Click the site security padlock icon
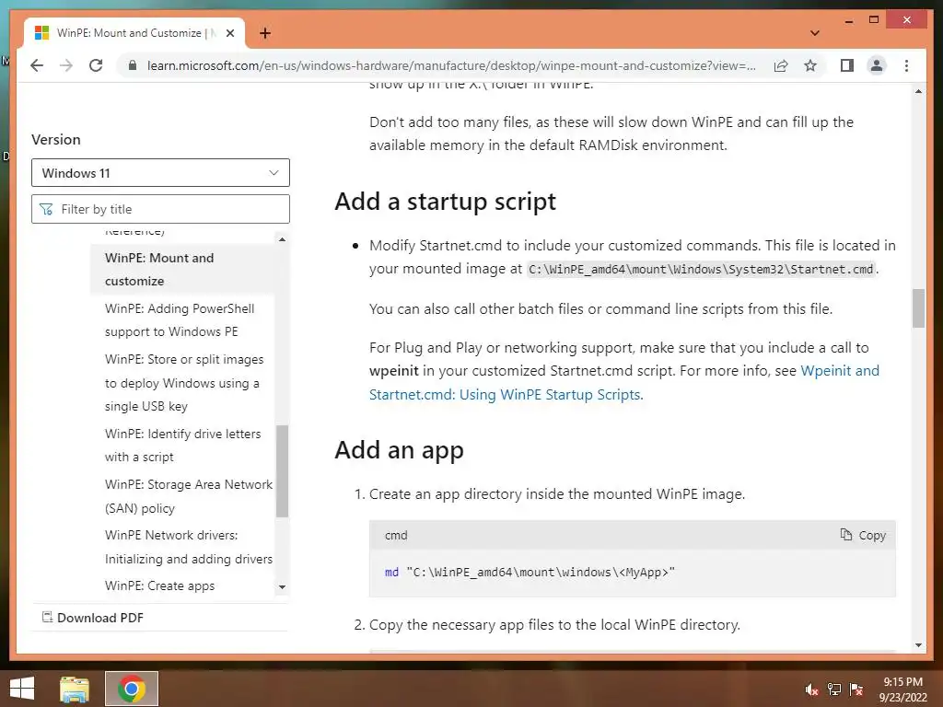Image resolution: width=943 pixels, height=707 pixels. [x=133, y=65]
